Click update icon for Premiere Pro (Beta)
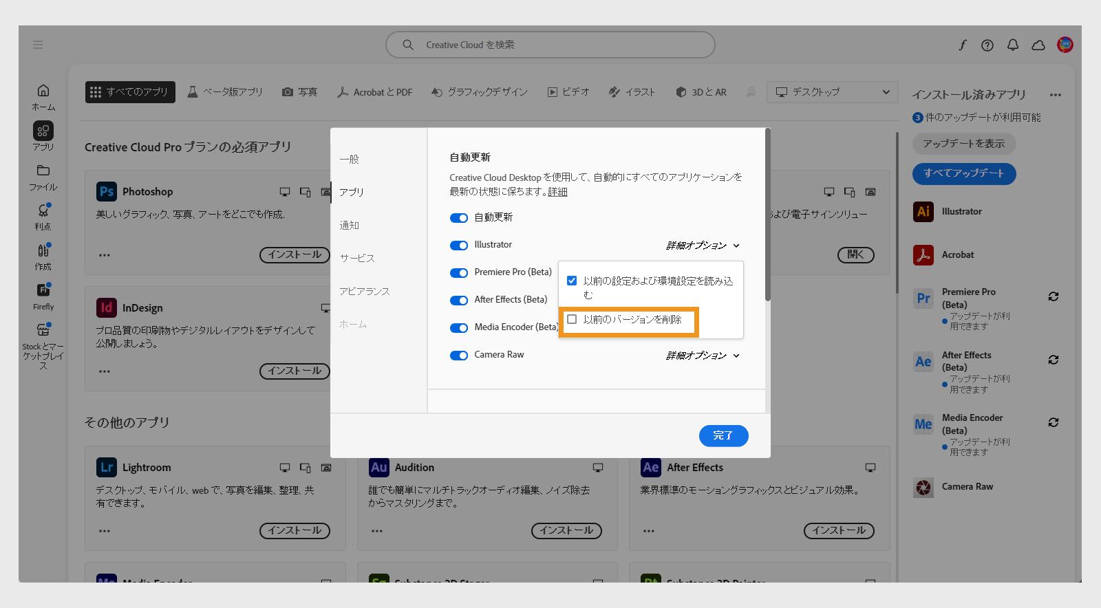This screenshot has height=608, width=1101. pyautogui.click(x=1053, y=296)
